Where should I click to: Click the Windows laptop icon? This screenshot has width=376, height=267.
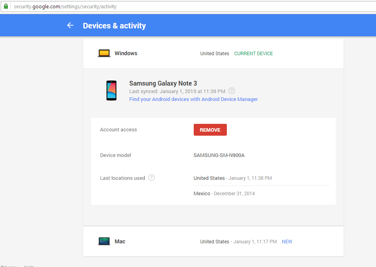(104, 53)
